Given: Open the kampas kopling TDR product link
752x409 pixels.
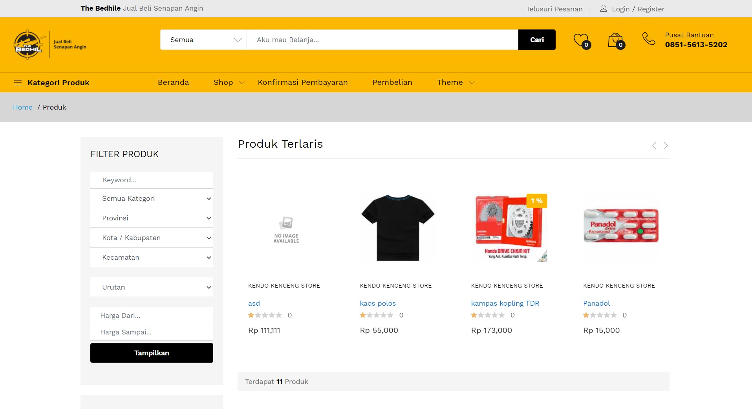Looking at the screenshot, I should (x=505, y=303).
